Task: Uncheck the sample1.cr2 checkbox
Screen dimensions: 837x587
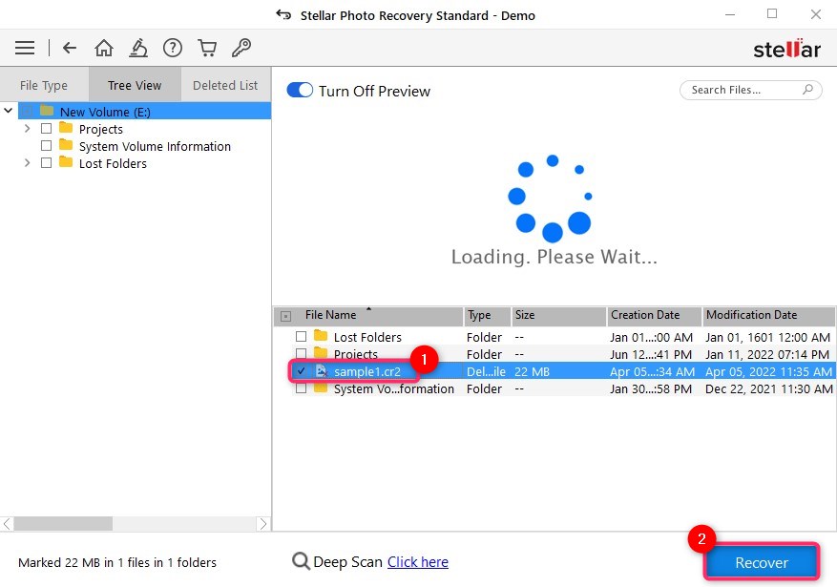Action: [301, 371]
